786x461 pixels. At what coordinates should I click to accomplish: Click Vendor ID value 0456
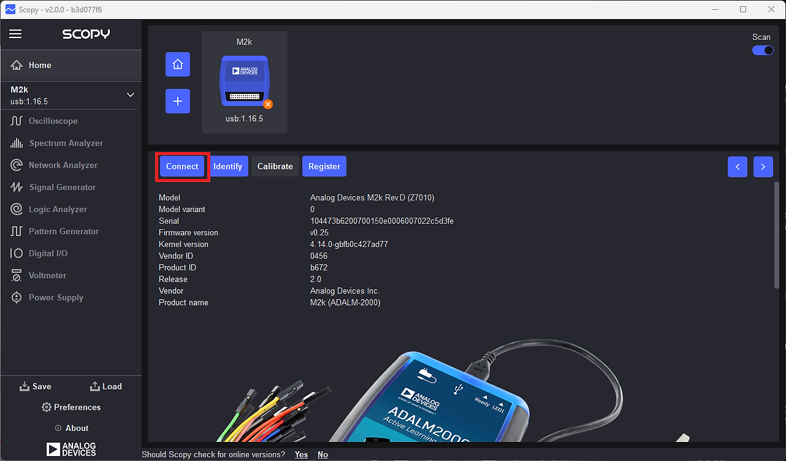[319, 256]
